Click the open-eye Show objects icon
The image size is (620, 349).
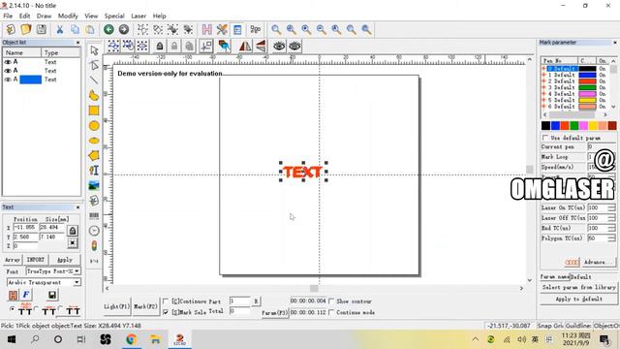point(279,47)
